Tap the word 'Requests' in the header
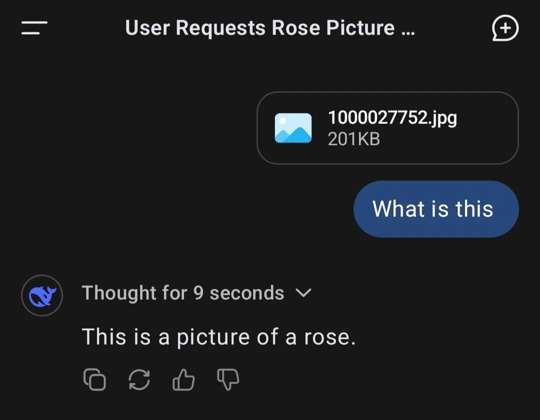 (x=220, y=28)
